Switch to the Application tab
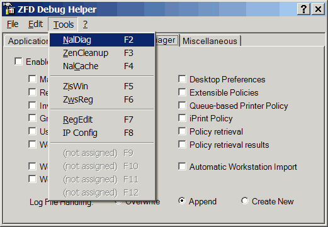Screen dimensions: 328x227 point(27,41)
